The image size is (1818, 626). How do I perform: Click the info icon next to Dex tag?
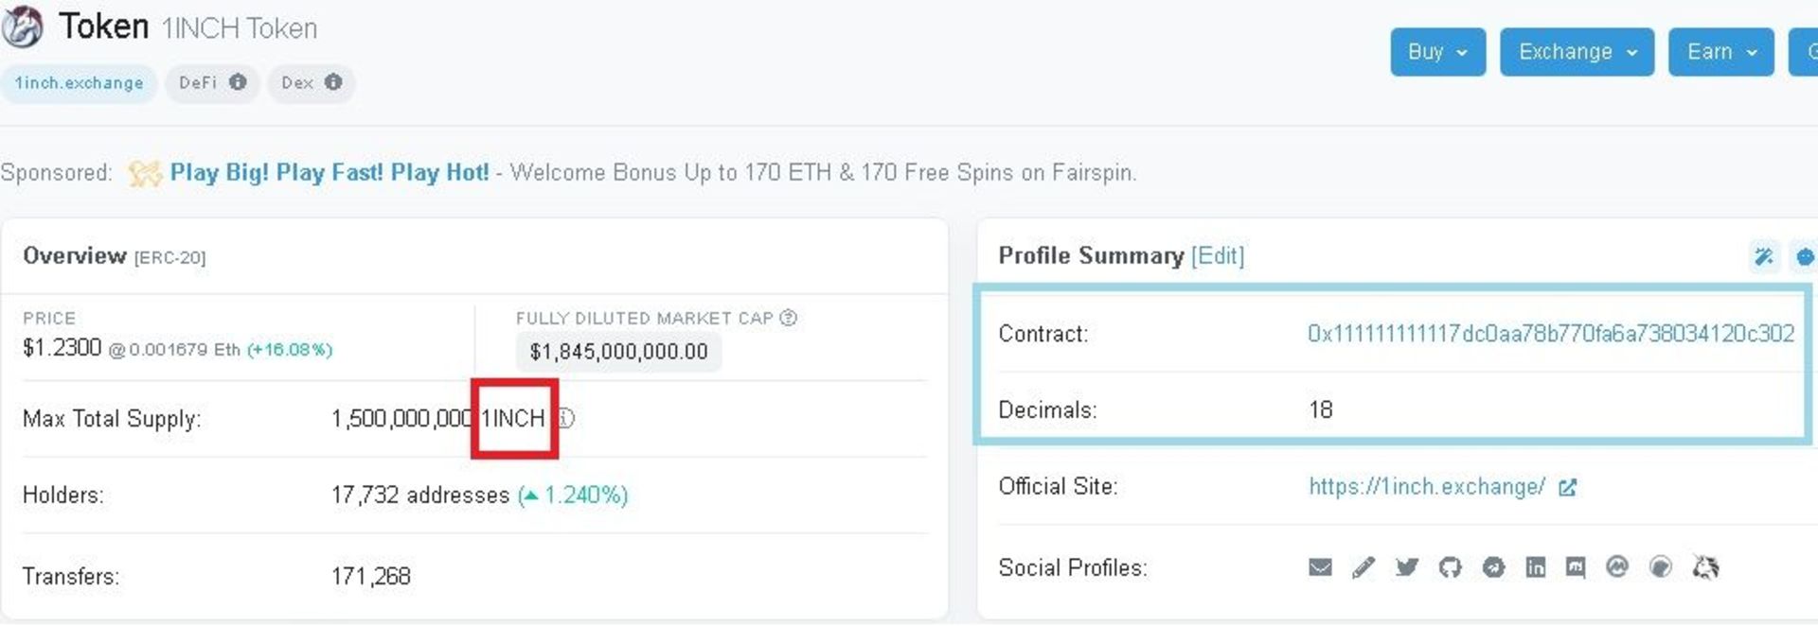tap(333, 82)
